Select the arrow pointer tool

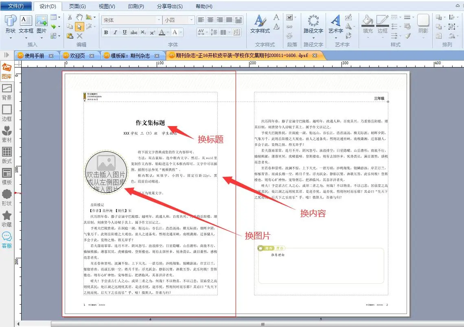(79, 26)
